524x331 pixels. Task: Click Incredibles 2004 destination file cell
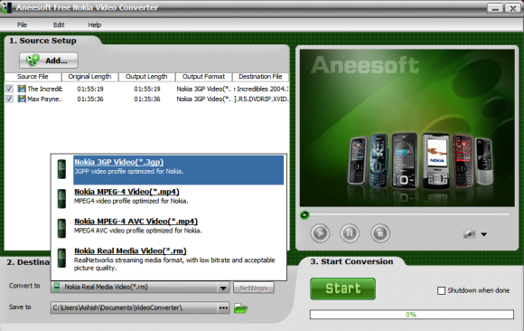[x=261, y=89]
